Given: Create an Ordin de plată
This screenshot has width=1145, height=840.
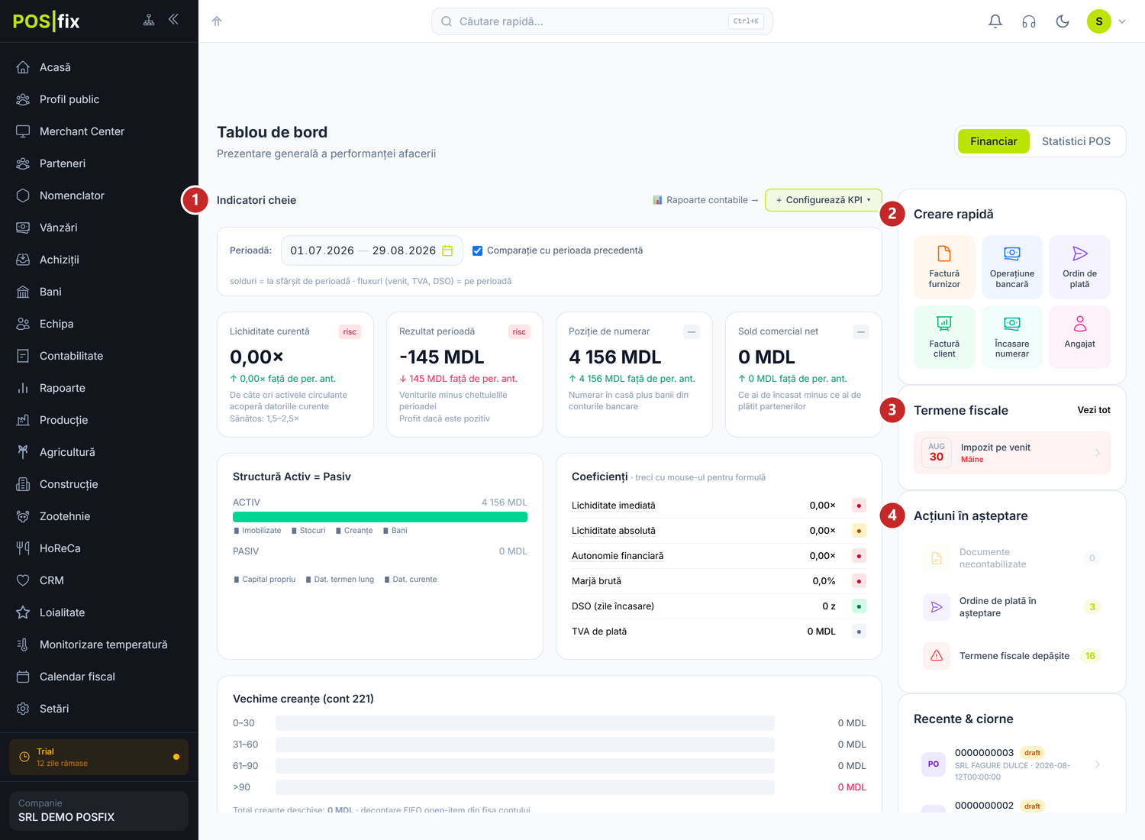Looking at the screenshot, I should click(x=1079, y=267).
